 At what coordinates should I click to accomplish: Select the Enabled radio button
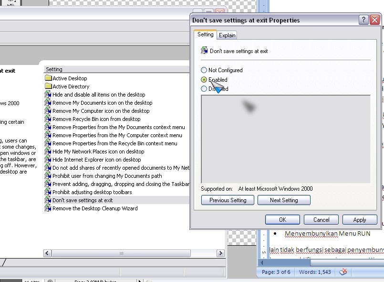(x=204, y=80)
